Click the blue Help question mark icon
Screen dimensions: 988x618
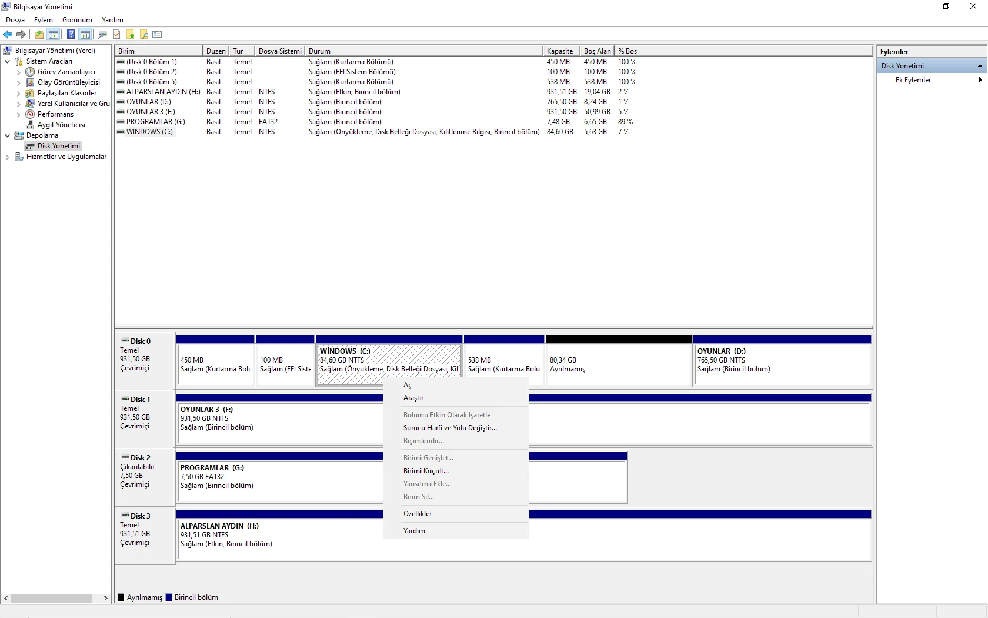[71, 34]
